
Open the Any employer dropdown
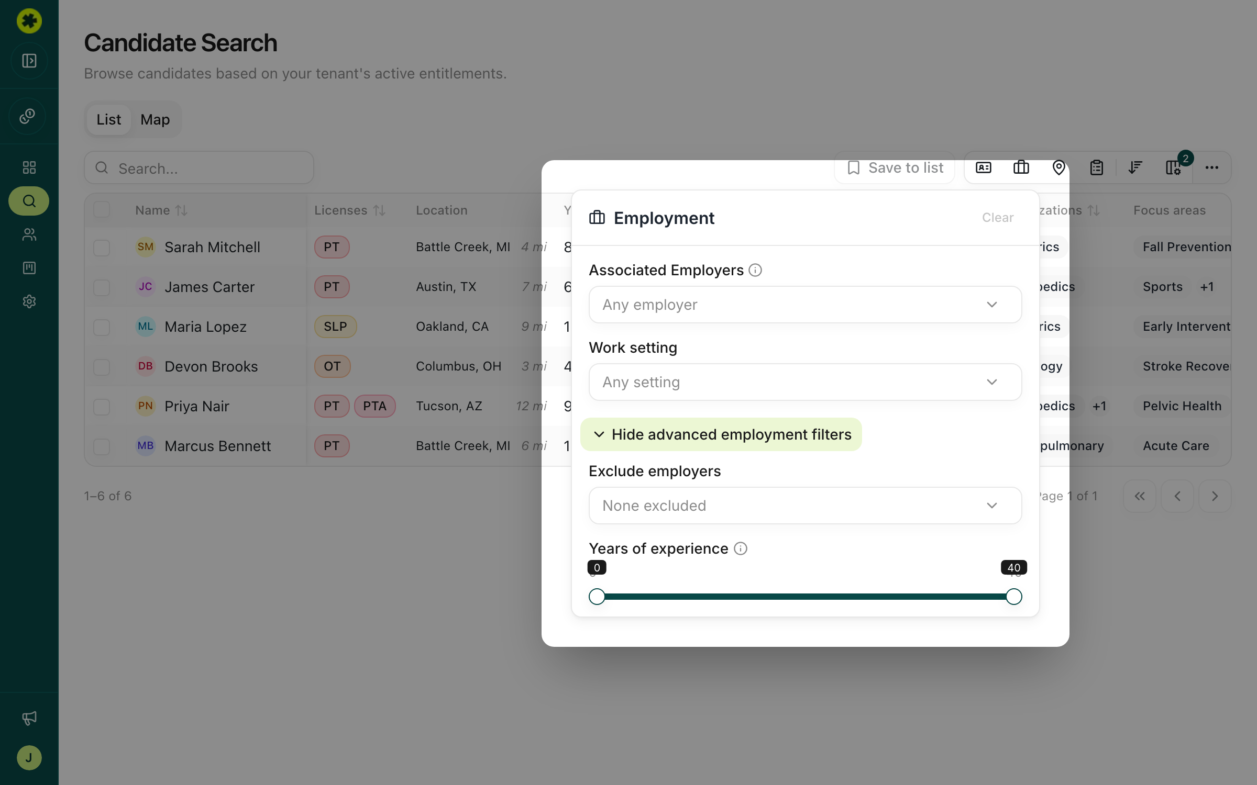(x=805, y=305)
